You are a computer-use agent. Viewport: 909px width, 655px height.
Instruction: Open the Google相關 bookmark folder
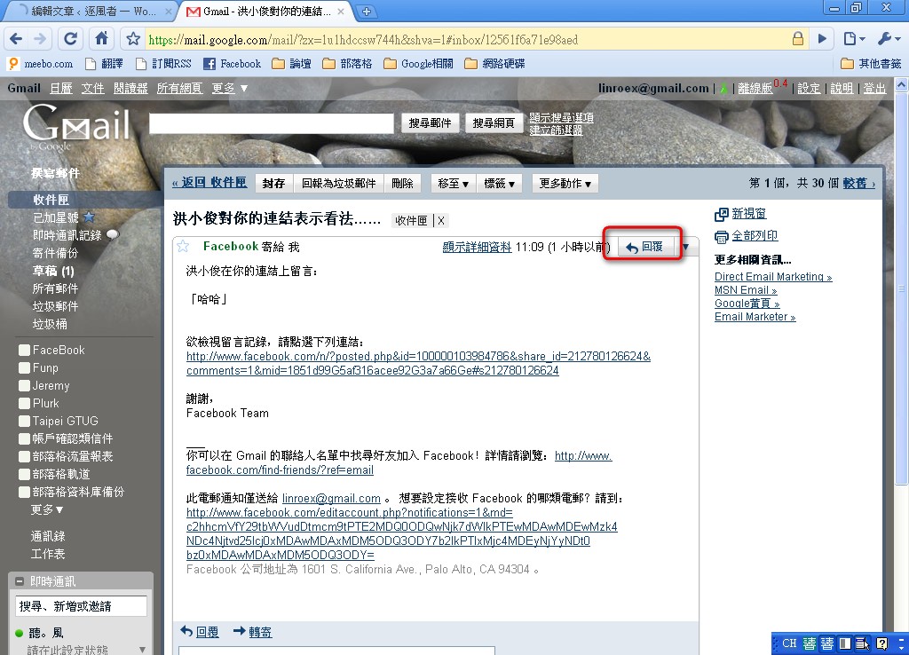(x=418, y=64)
